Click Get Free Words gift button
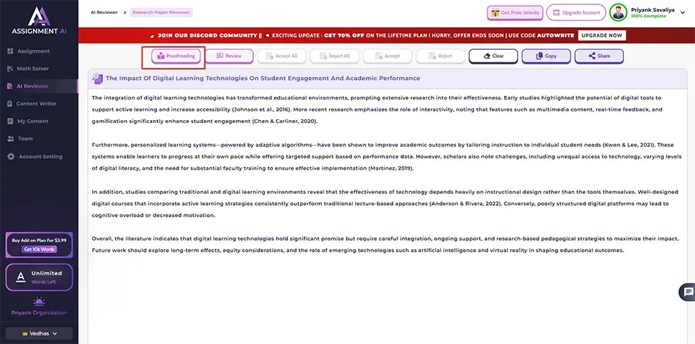 (515, 13)
